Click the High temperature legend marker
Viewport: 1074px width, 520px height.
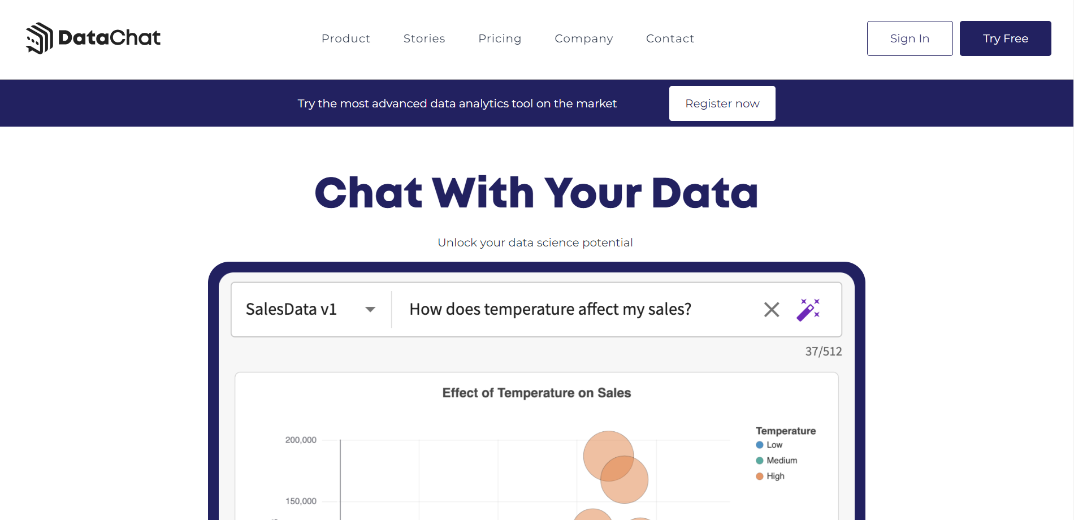click(x=759, y=476)
